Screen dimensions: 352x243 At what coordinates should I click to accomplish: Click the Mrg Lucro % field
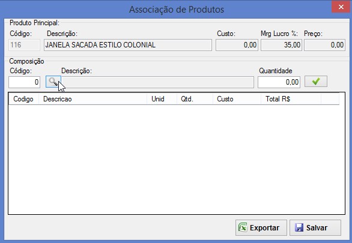coord(281,45)
